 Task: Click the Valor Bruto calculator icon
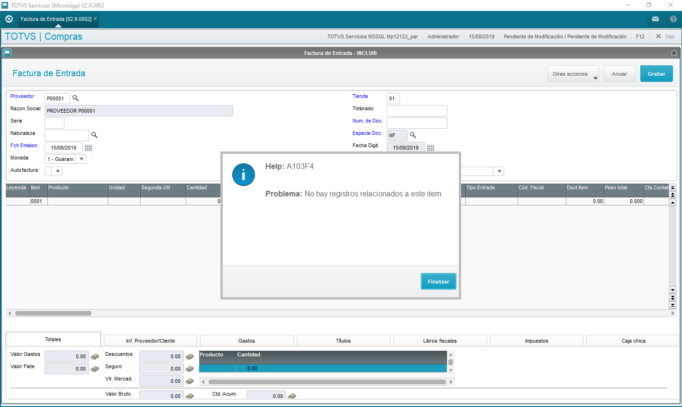point(190,396)
